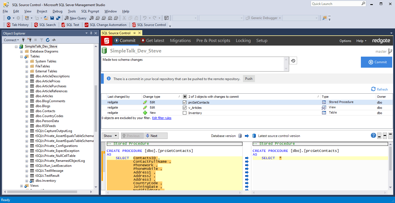Viewport: 395px width, 203px height.
Task: Switch to the Migrations tab
Action: point(180,40)
